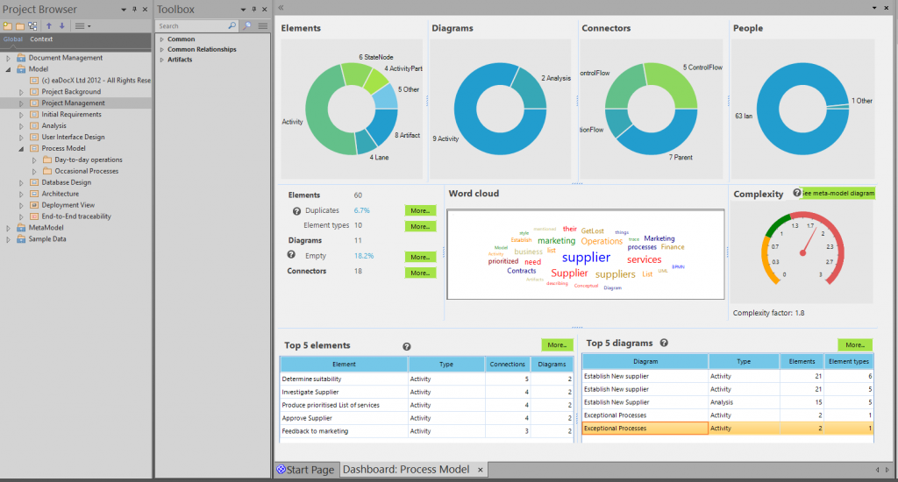Click the help icon beside Top 5 diagrams

(664, 344)
